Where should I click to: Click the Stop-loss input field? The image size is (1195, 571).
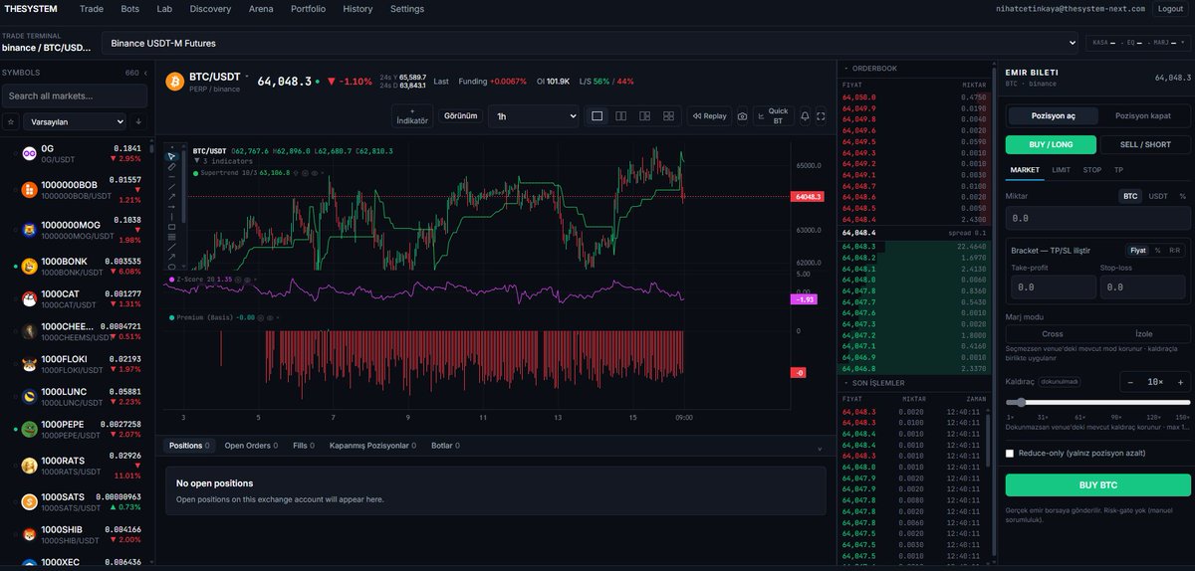click(1143, 286)
